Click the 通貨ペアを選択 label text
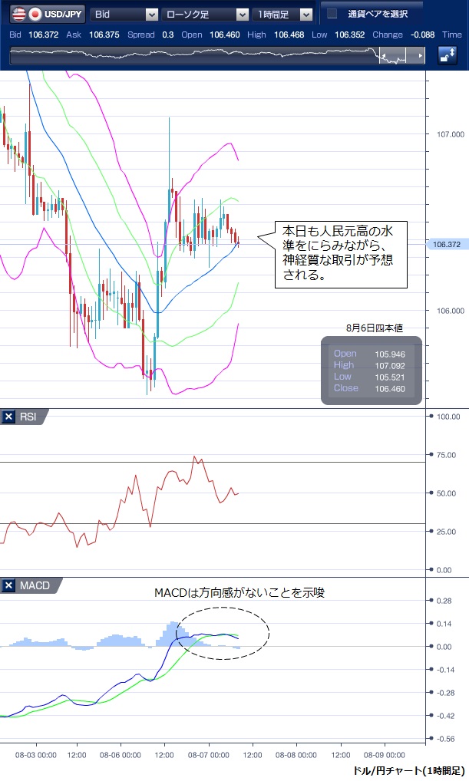 pyautogui.click(x=377, y=14)
